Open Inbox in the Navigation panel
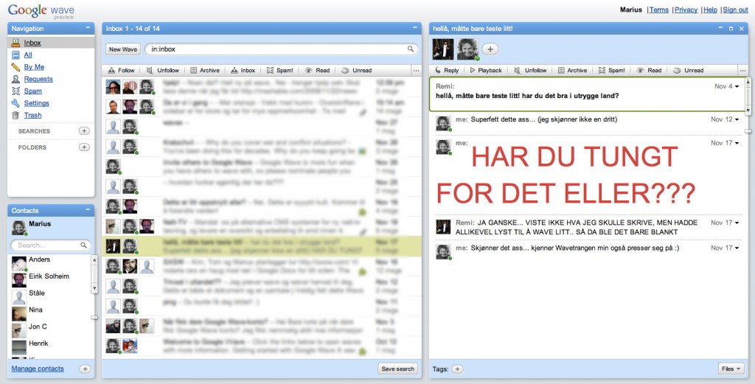This screenshot has width=755, height=384. pos(32,43)
